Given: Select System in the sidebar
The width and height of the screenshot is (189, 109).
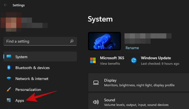Looking at the screenshot, I should (40, 56).
